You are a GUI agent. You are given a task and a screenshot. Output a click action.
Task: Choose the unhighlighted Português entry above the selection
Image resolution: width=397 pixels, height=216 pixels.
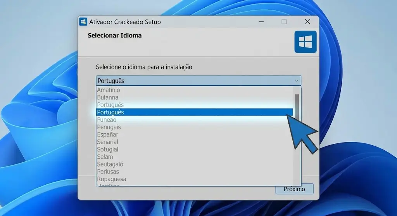point(195,105)
